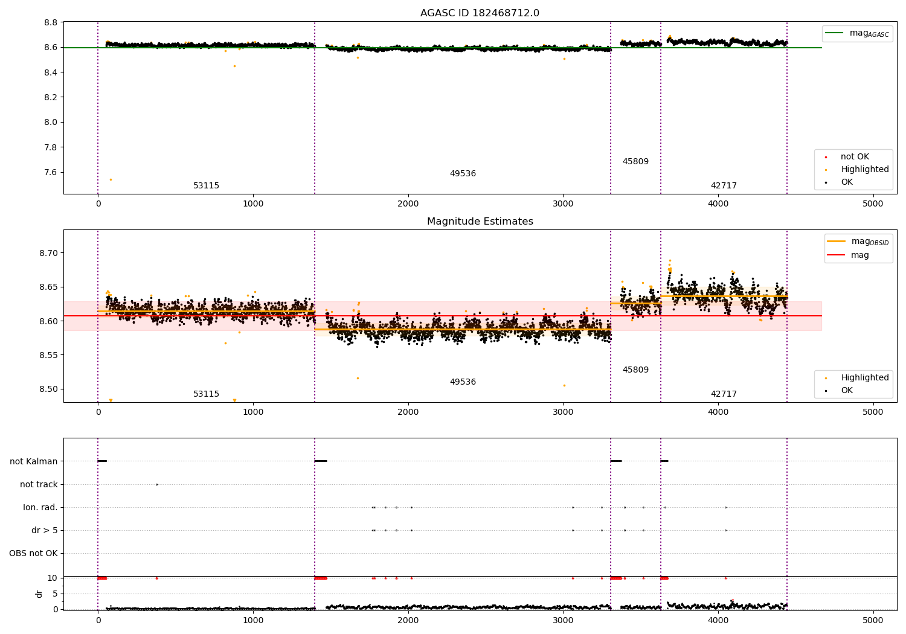Viewport: 906px width, 634px height.
Task: Click the 8.0 tick on the top y-axis
Action: (x=51, y=122)
